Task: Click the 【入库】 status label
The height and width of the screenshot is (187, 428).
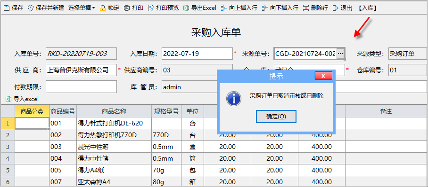Action: [368, 8]
